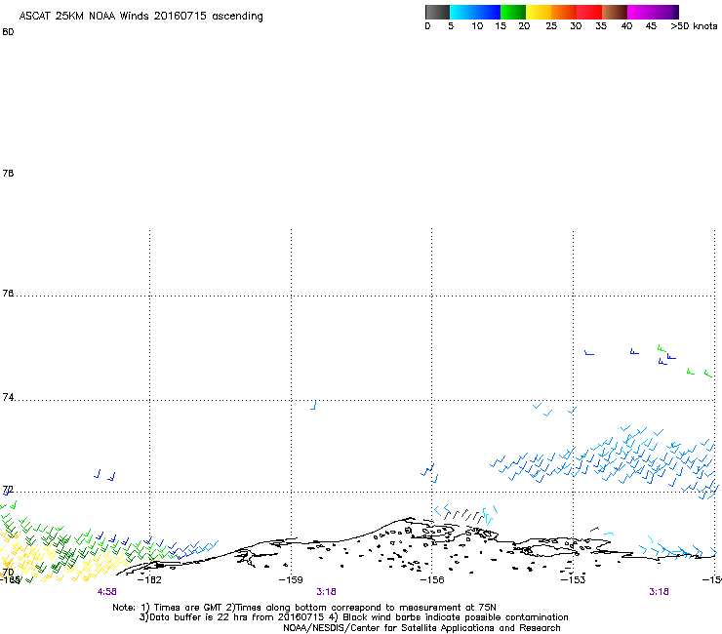The width and height of the screenshot is (722, 634).
Task: Click the 3:18 time label beside -159
Action: click(326, 592)
